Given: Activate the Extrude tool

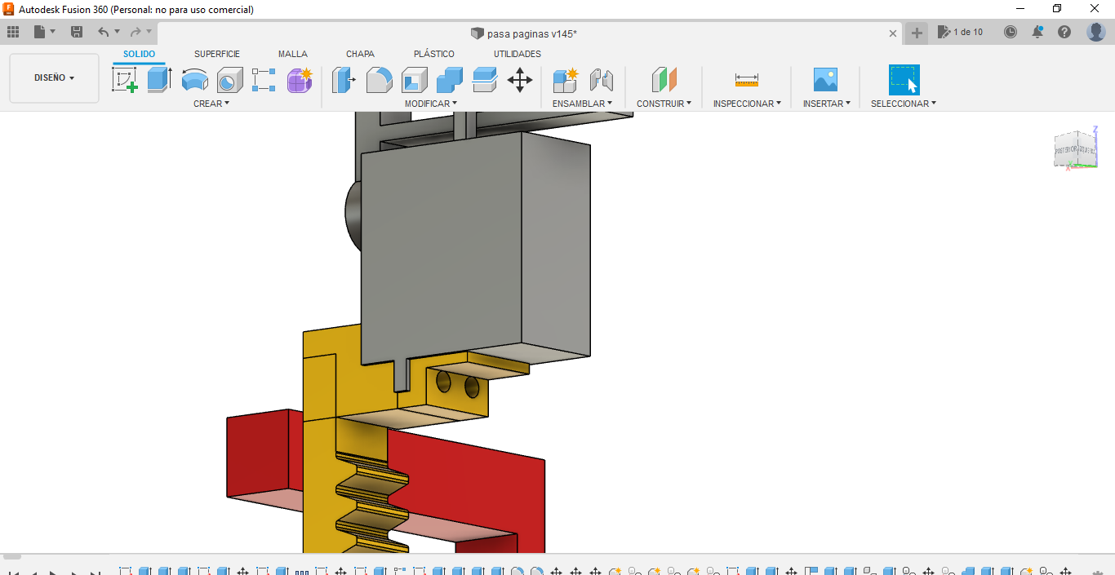Looking at the screenshot, I should point(158,79).
